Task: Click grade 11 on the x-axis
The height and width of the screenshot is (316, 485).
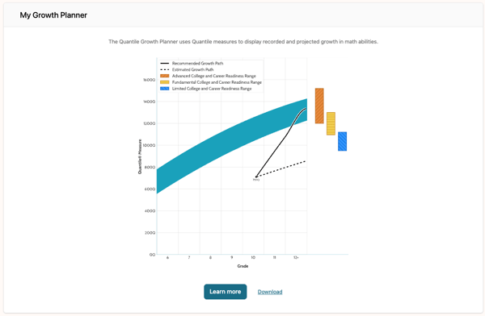Action: pyautogui.click(x=274, y=257)
